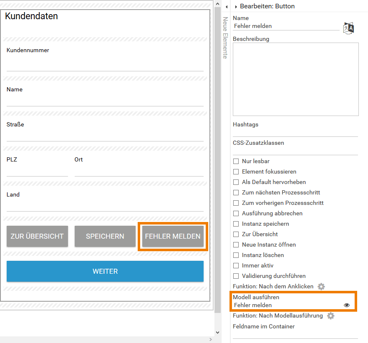Tick the Validierung durchführen checkbox

pos(236,276)
